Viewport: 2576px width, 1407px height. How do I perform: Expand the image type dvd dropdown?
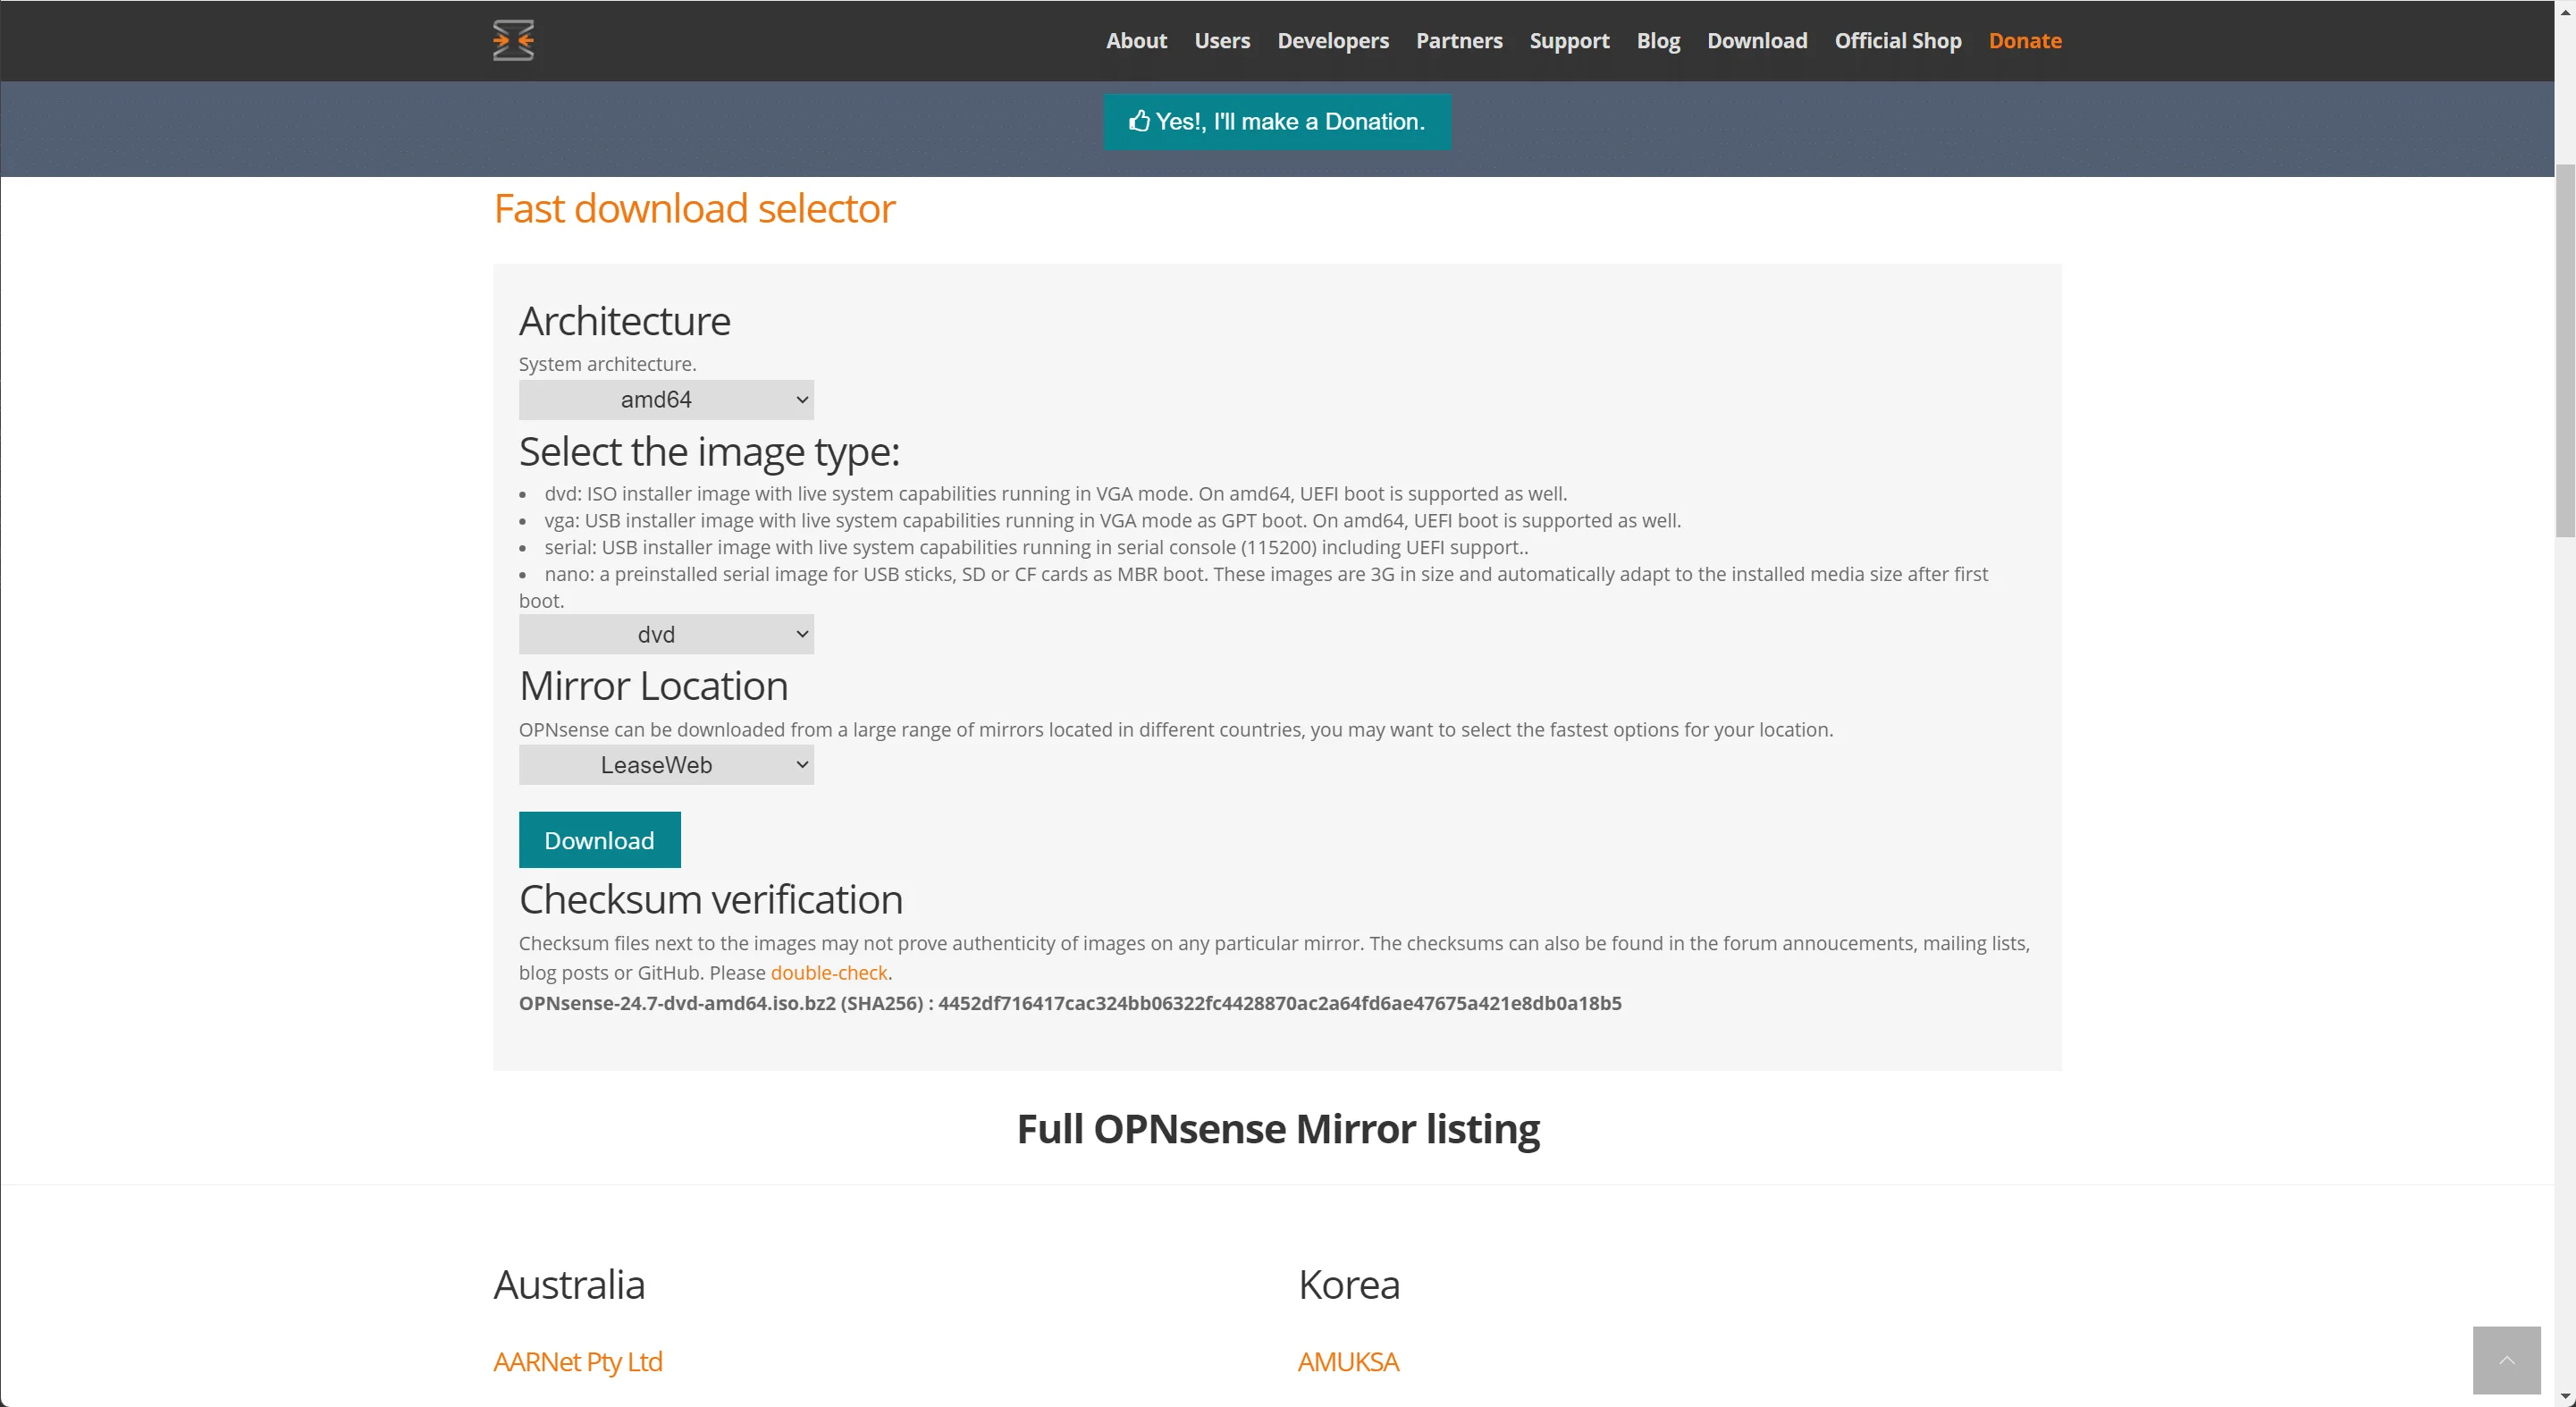[665, 633]
